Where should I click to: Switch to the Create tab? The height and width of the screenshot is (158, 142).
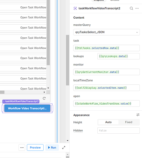tap(115, 1)
